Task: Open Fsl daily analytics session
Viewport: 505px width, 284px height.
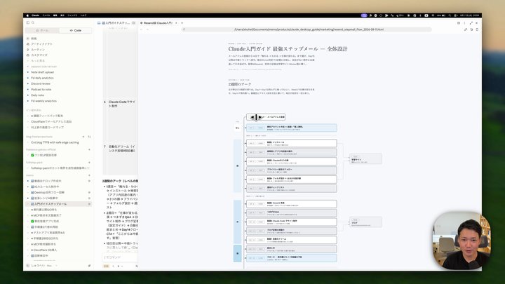Action: [x=42, y=78]
